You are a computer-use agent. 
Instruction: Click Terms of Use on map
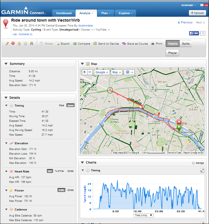point(174,153)
